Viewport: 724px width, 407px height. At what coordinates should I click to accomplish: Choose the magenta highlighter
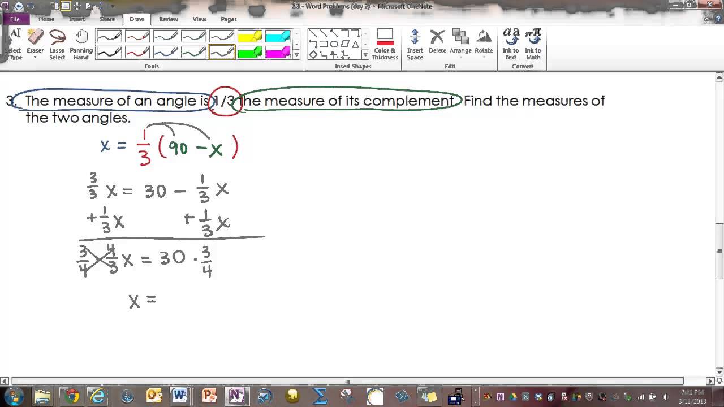pyautogui.click(x=278, y=52)
